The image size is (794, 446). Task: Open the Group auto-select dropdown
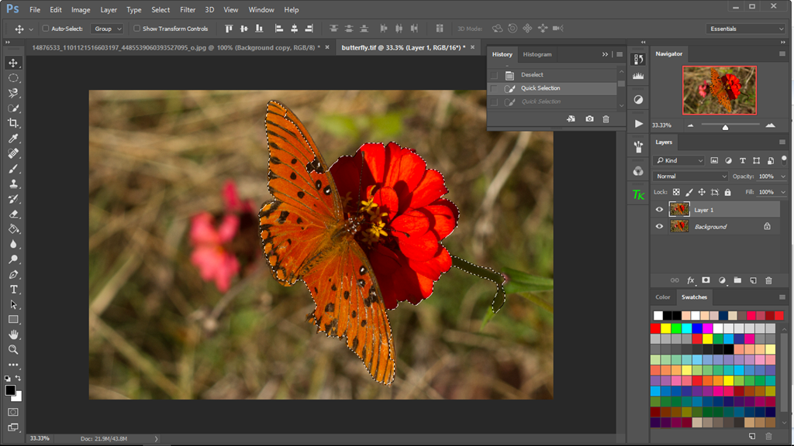coord(107,29)
